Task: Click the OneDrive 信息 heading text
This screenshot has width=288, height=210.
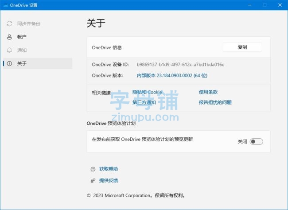Action: (x=107, y=47)
